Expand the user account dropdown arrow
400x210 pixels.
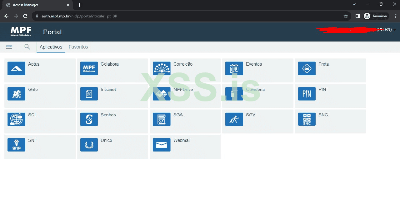(x=395, y=30)
